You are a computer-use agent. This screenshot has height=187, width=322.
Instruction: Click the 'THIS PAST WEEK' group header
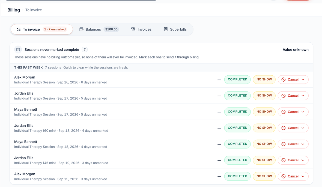coord(28,68)
